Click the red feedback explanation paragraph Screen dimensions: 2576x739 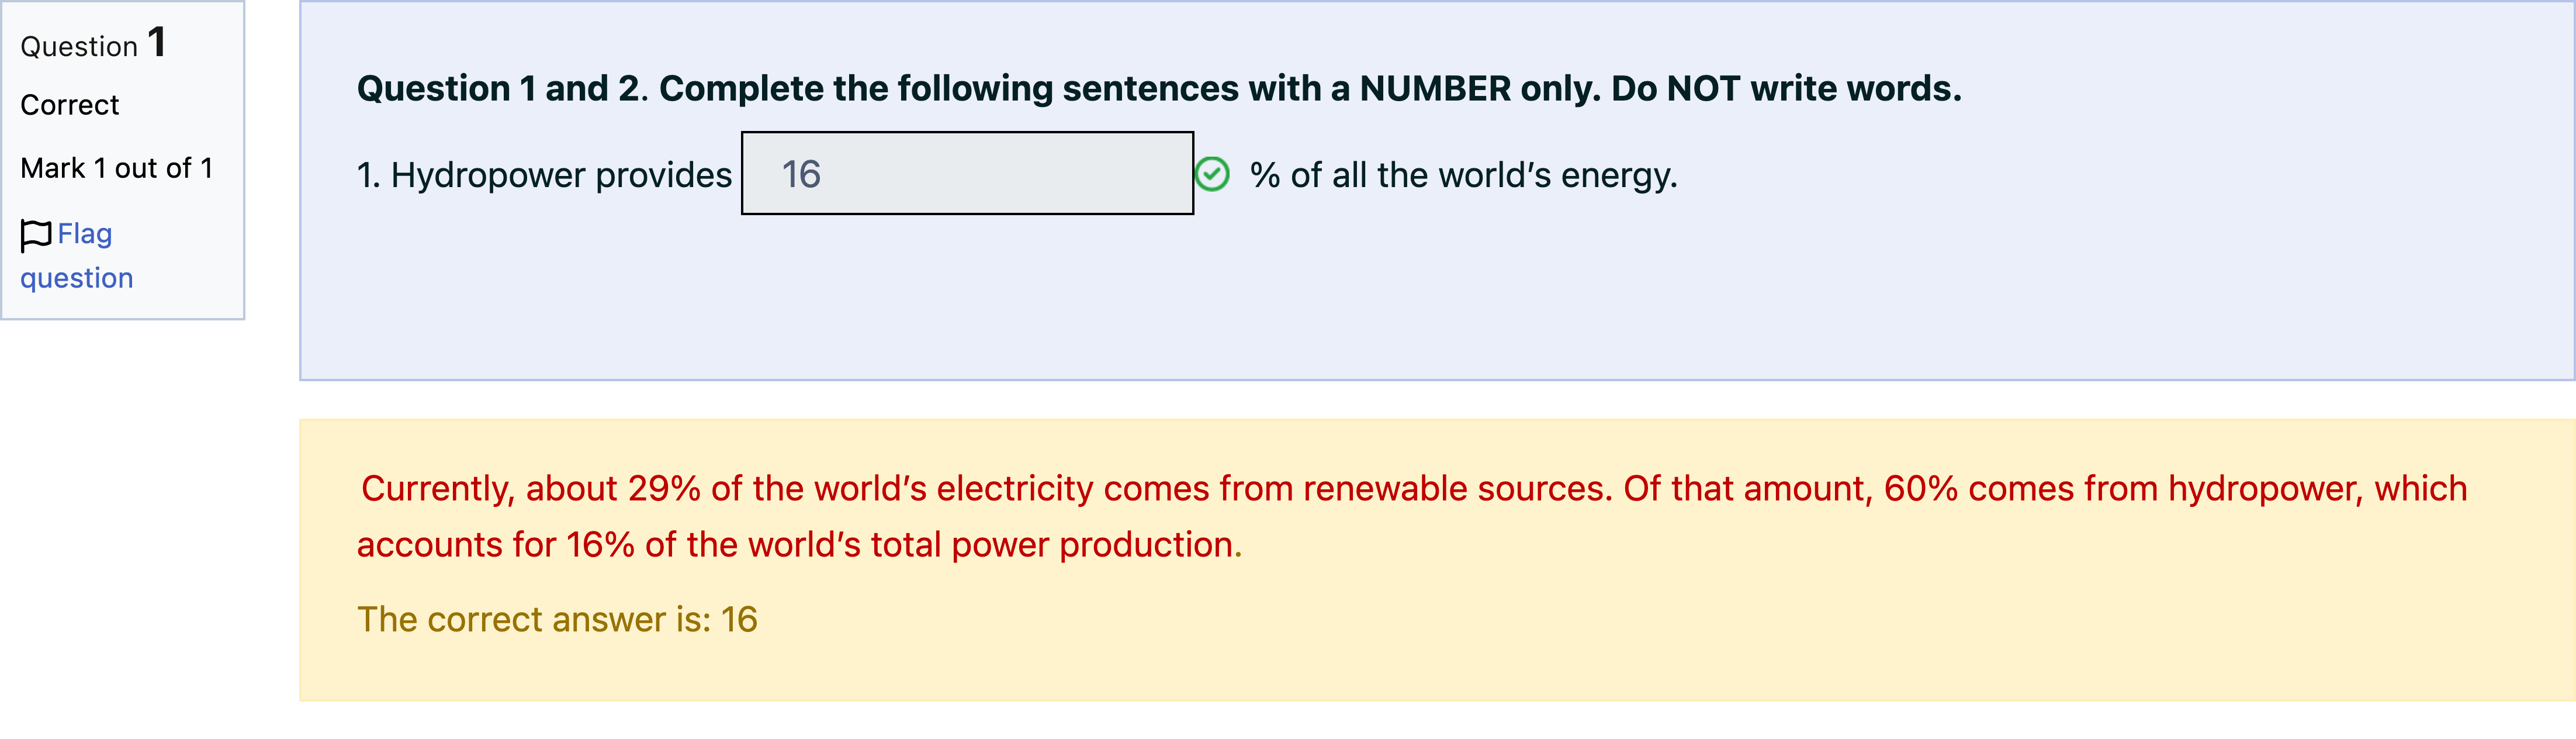(1412, 517)
